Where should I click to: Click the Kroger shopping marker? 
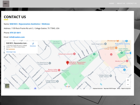pos(130,53)
